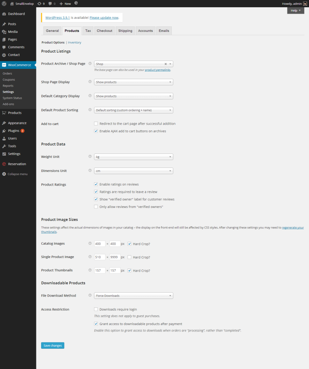309x369 pixels.
Task: Click the Users person icon in sidebar
Action: (x=4, y=139)
